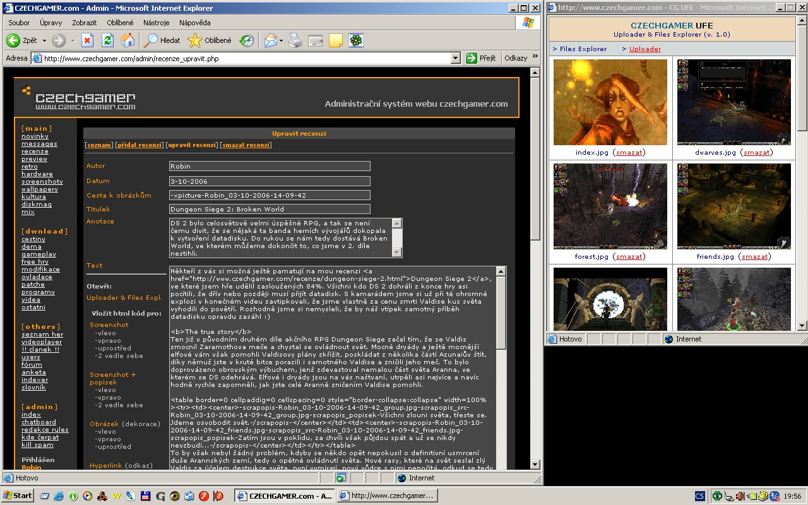Open the screenshoty sidebar link
This screenshot has width=808, height=505.
pyautogui.click(x=42, y=181)
